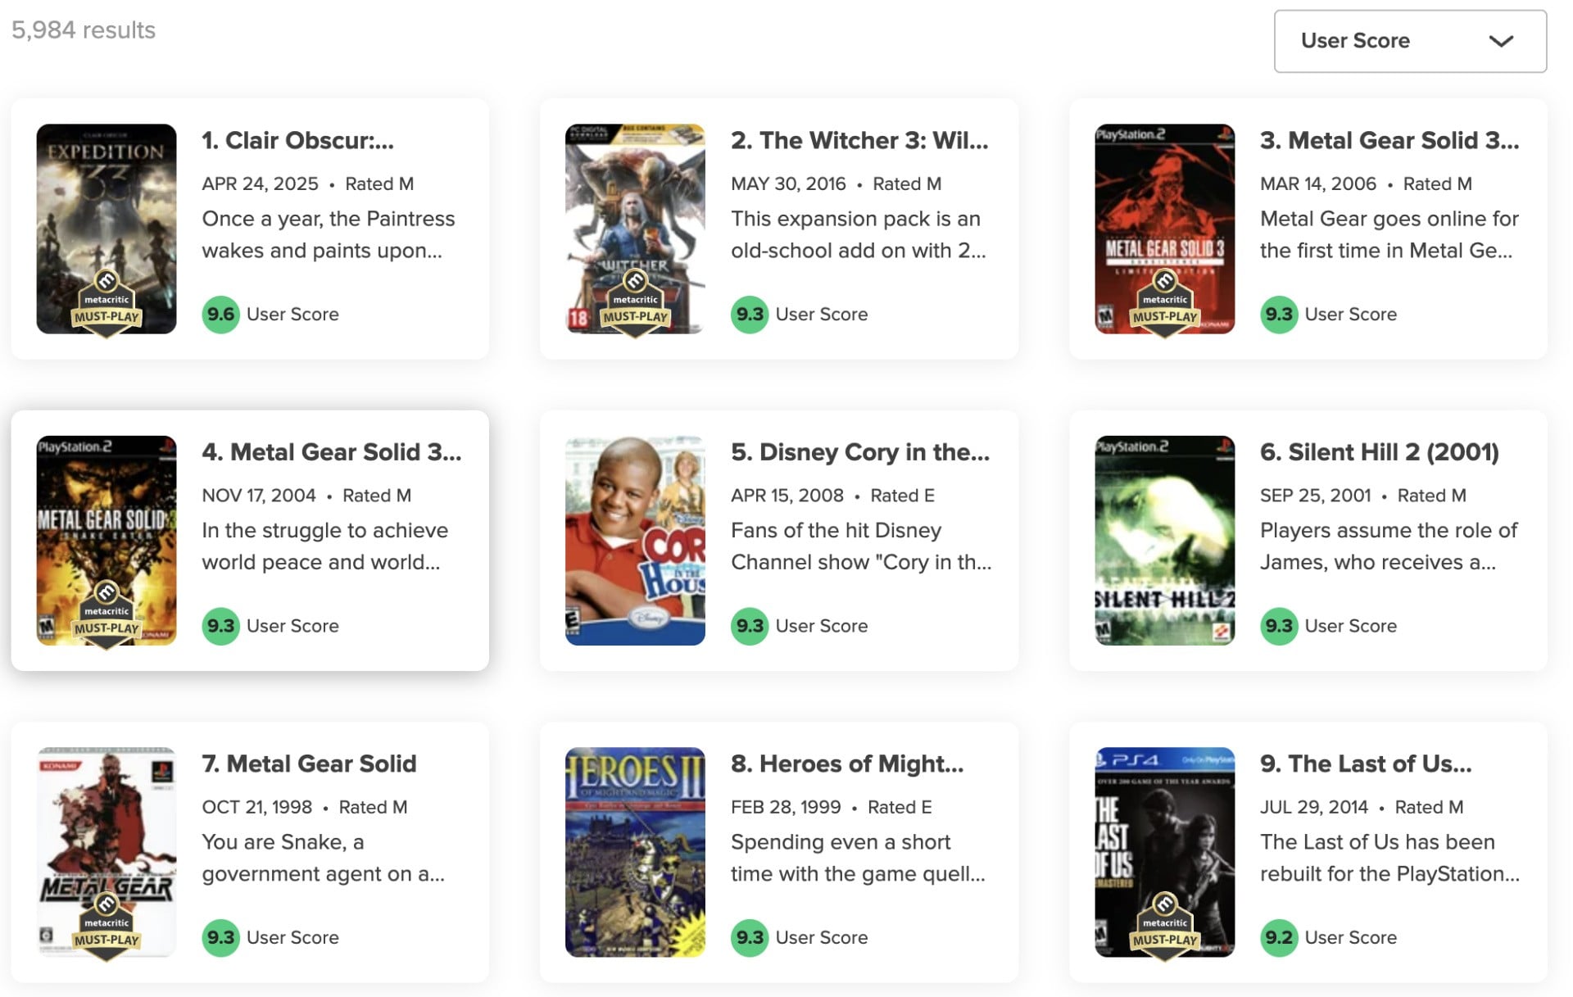The image size is (1573, 997).
Task: Click Cory in the House cover art
Action: [x=635, y=541]
